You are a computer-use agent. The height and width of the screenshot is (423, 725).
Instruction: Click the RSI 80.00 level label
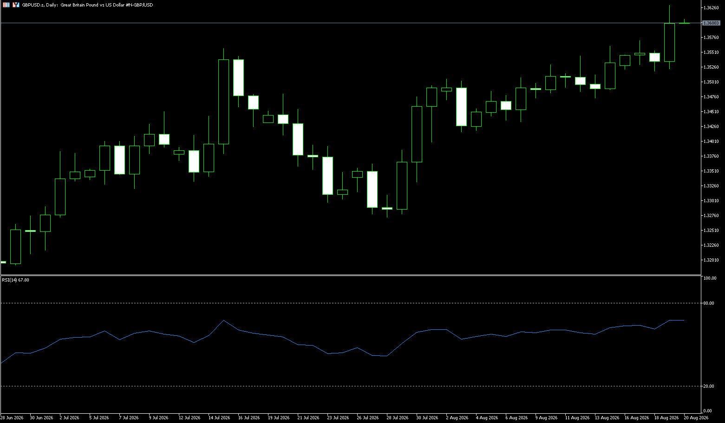[x=709, y=303]
